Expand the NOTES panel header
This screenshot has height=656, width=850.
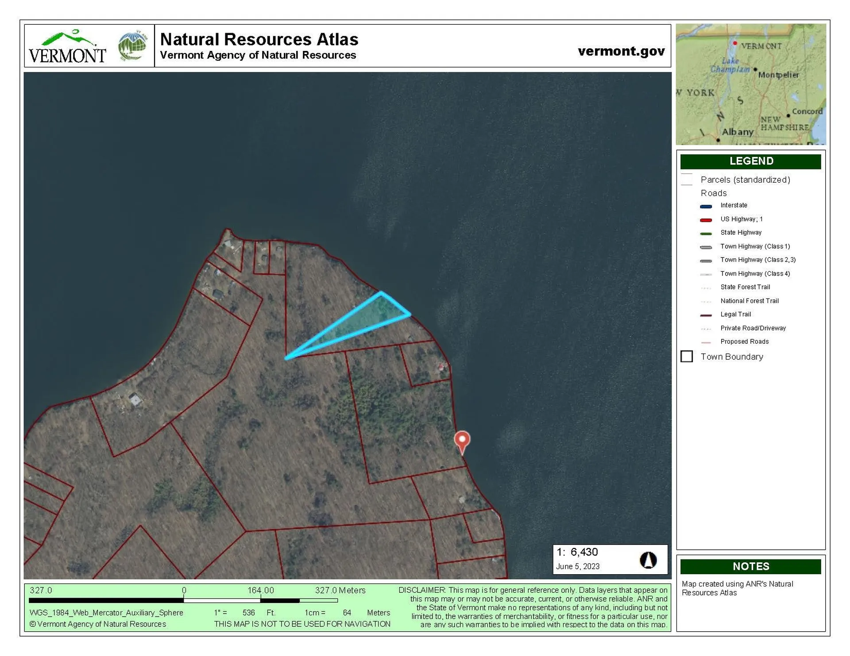(751, 566)
